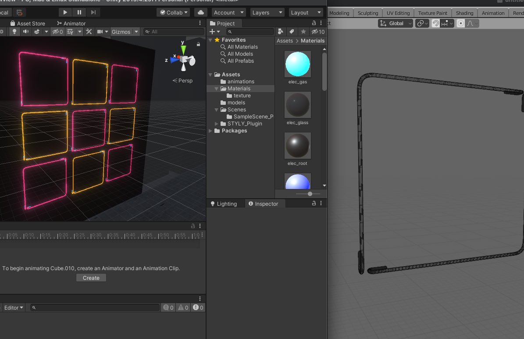
Task: Expand the STYLY_Plugin folder
Action: point(216,124)
